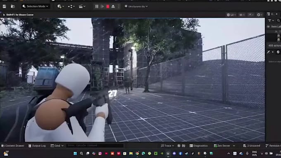
Task: Open the play options three-dot menu
Action: click(118, 7)
